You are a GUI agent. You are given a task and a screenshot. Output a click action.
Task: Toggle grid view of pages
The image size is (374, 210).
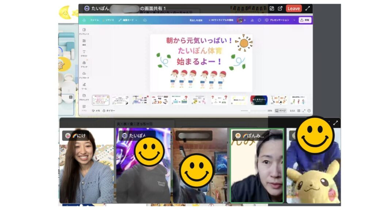298,110
